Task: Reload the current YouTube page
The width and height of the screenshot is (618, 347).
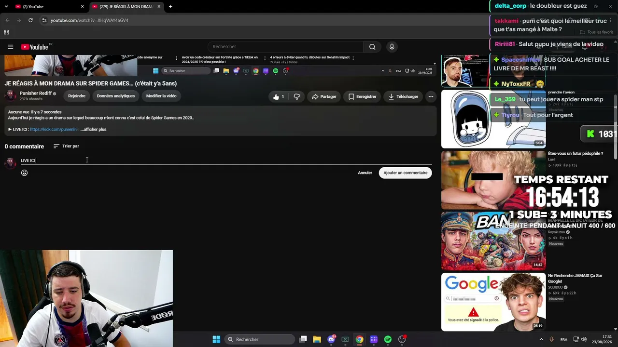Action: click(x=30, y=20)
